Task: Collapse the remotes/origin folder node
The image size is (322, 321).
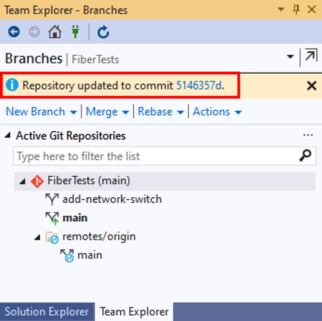Action: click(x=37, y=238)
